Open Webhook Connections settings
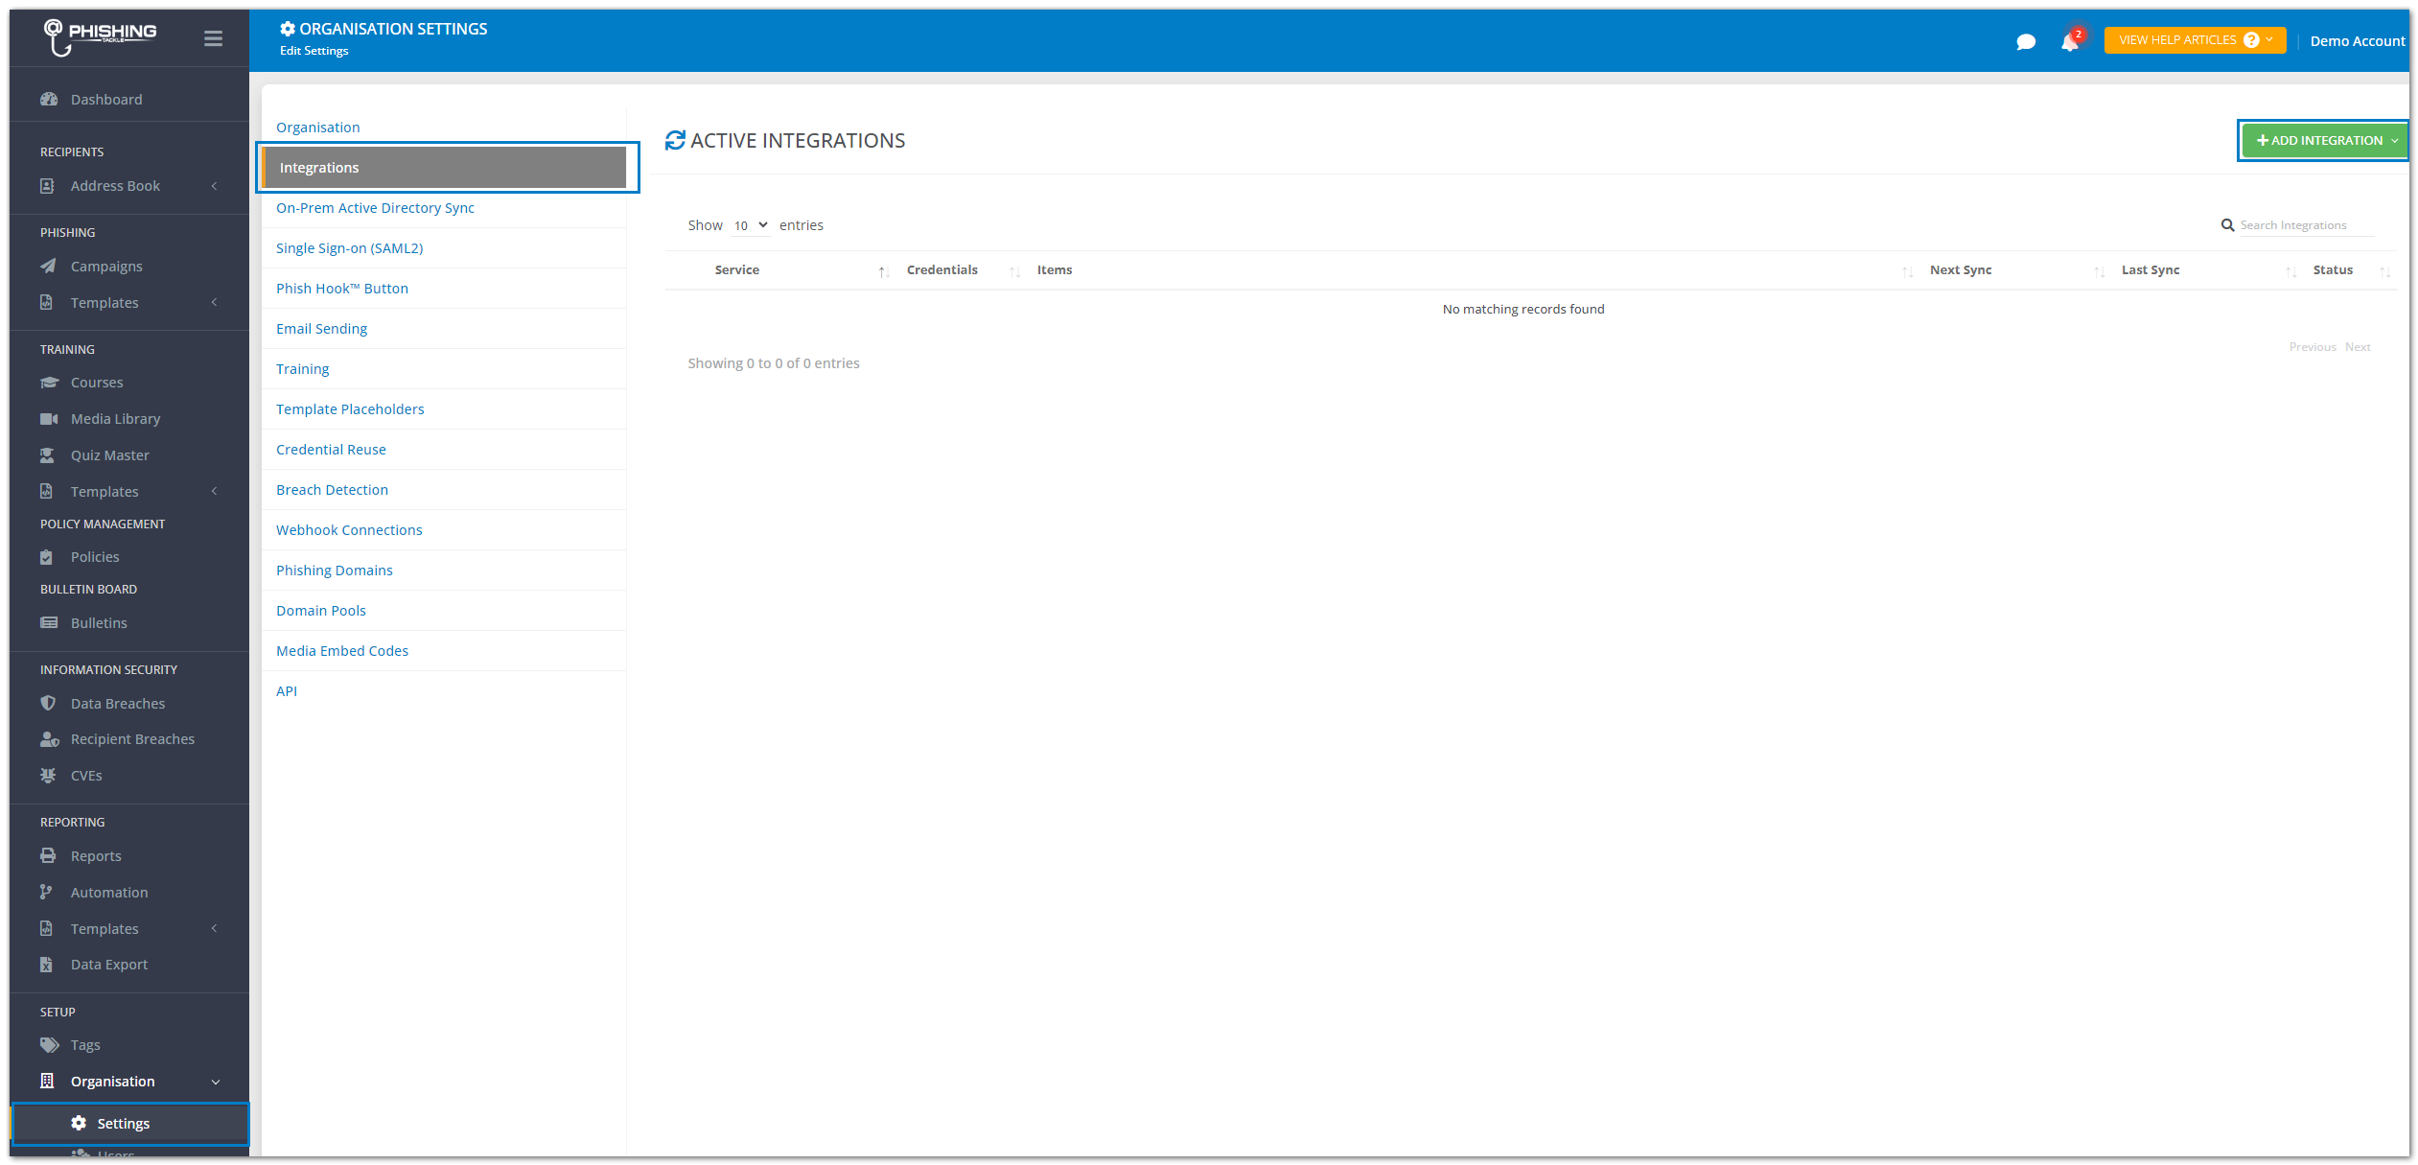 click(x=349, y=530)
